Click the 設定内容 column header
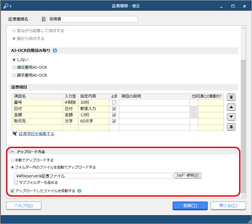 pyautogui.click(x=94, y=96)
